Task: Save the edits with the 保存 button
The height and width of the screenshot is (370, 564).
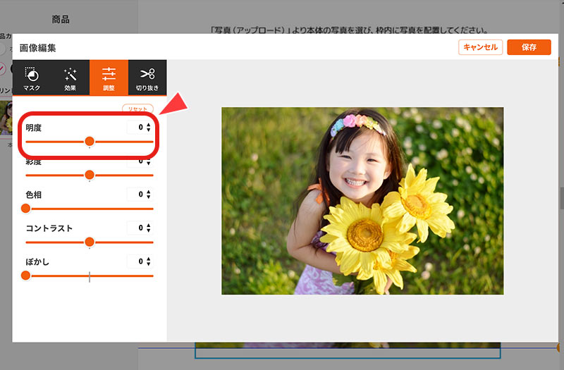Action: (529, 47)
